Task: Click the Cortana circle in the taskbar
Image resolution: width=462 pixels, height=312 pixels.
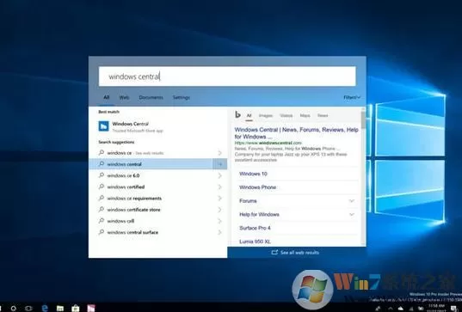Action: pos(13,309)
